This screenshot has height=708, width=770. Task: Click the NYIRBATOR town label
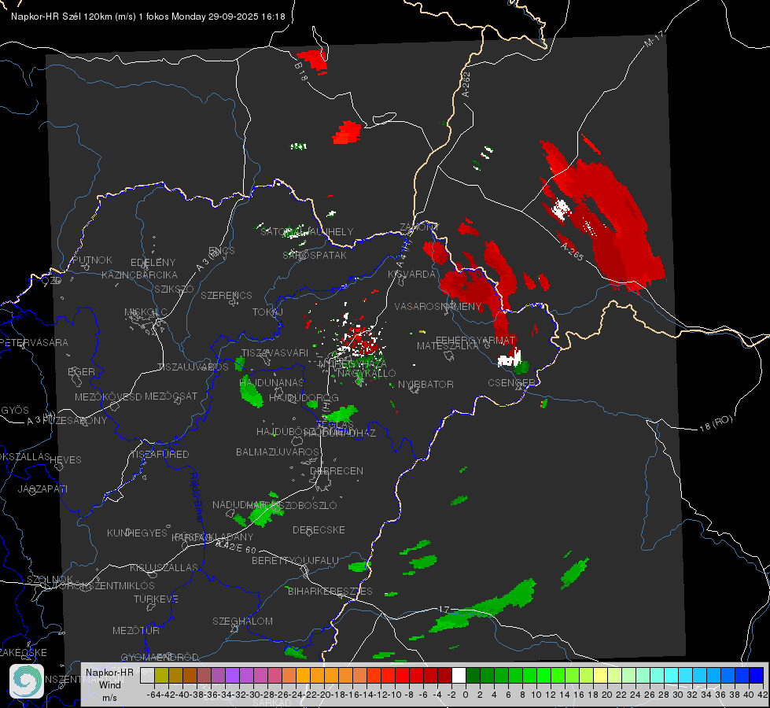(426, 384)
